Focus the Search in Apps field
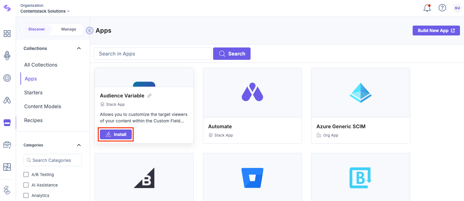464x201 pixels. point(153,54)
